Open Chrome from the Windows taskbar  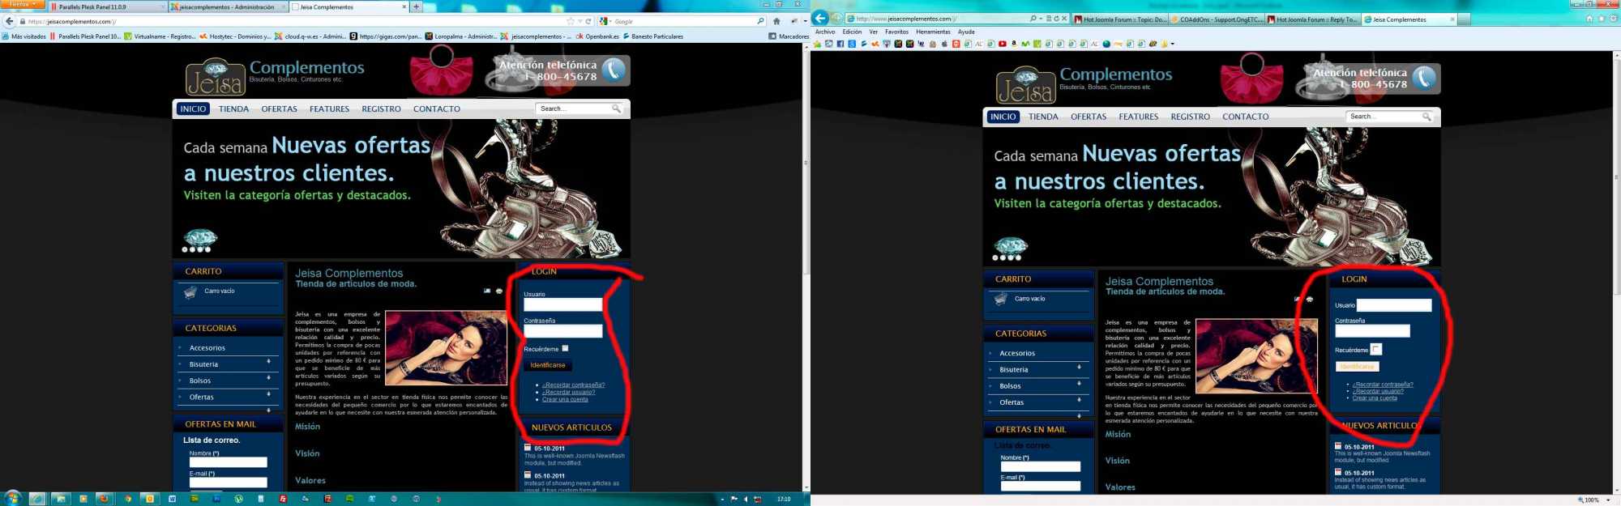click(128, 499)
